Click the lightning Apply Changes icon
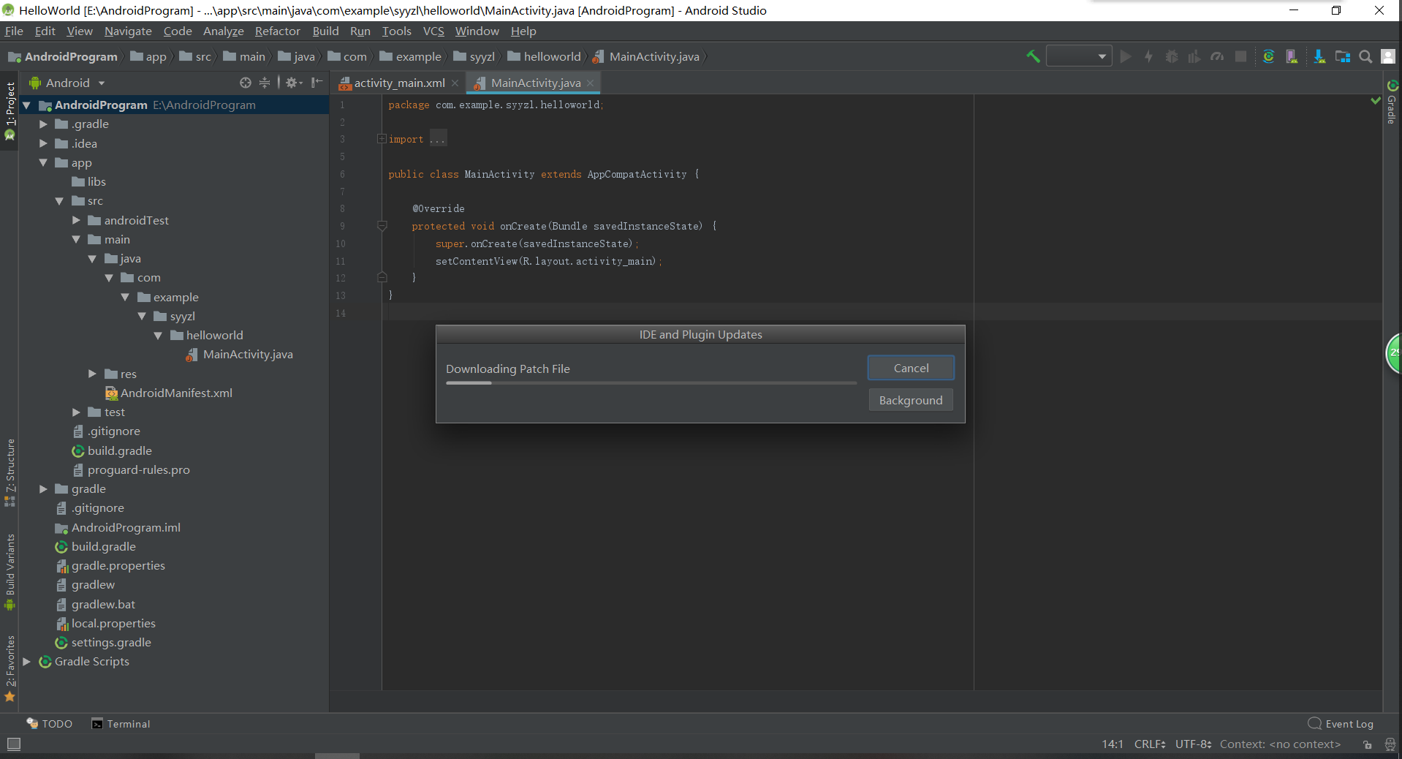The height and width of the screenshot is (759, 1402). [1148, 56]
